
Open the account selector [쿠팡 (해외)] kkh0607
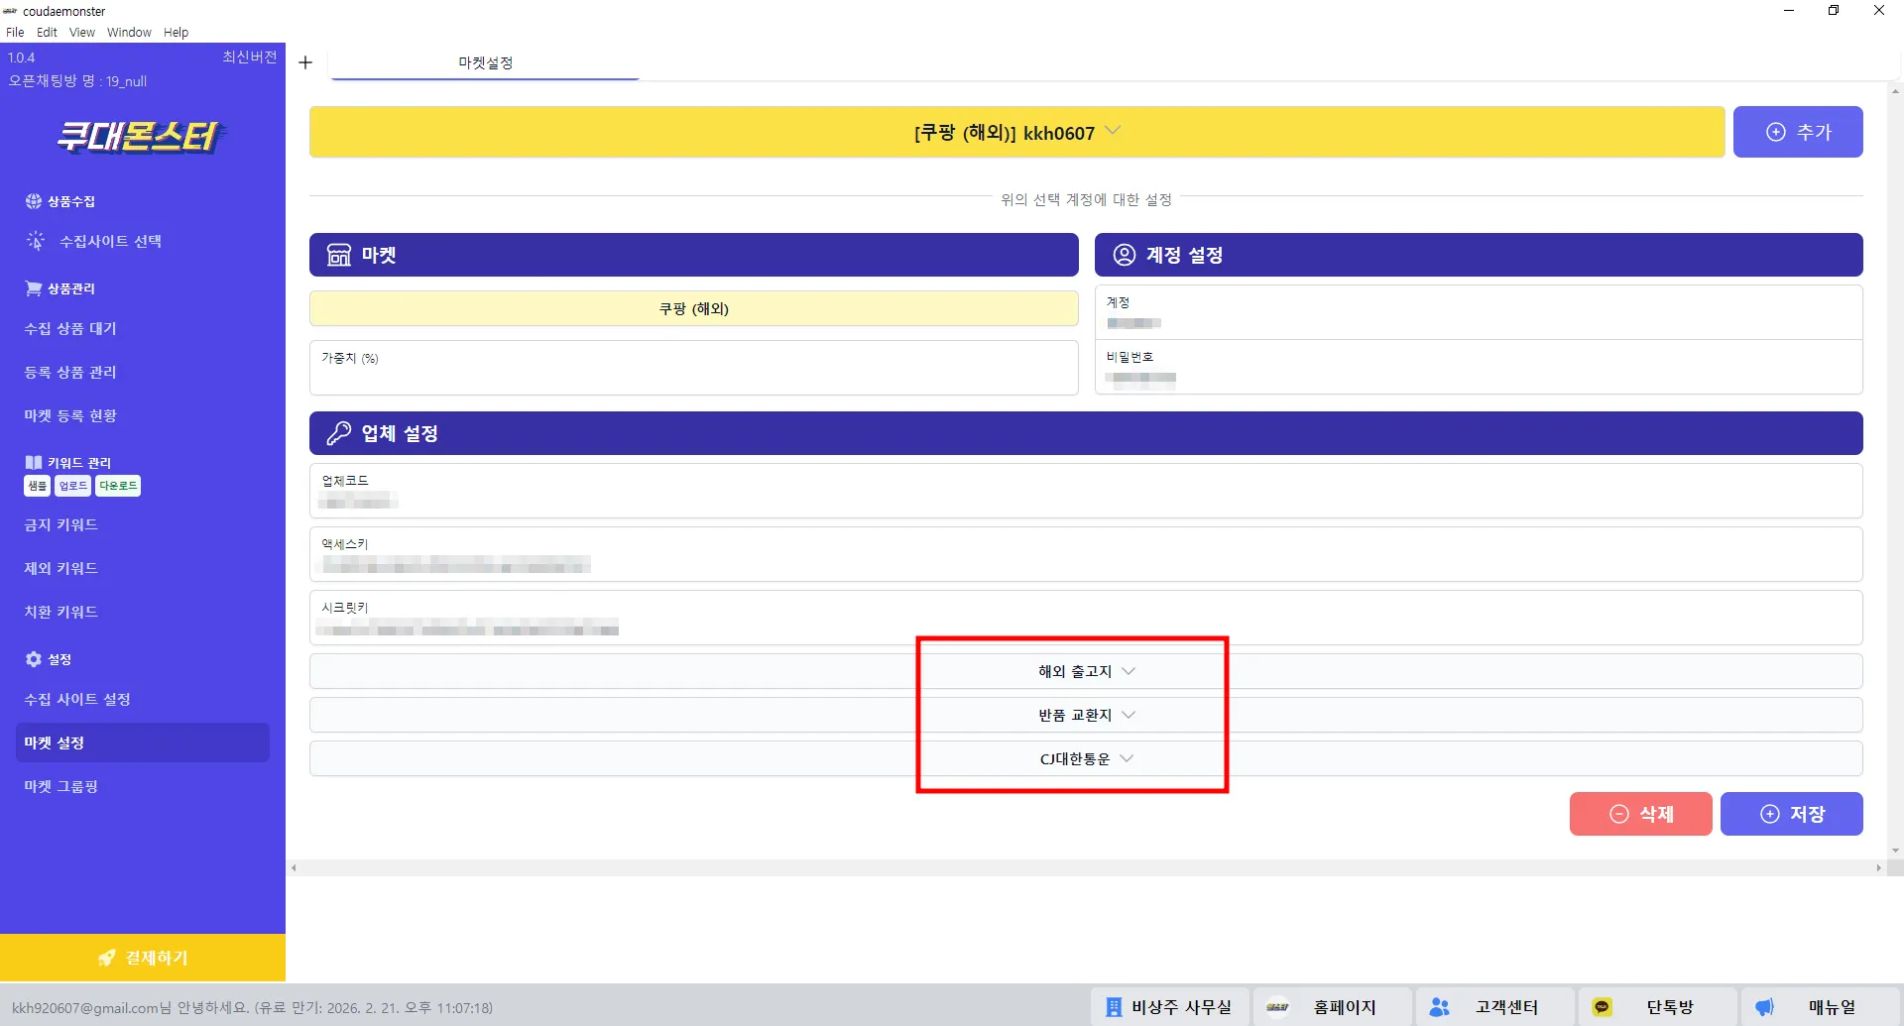click(x=1017, y=132)
